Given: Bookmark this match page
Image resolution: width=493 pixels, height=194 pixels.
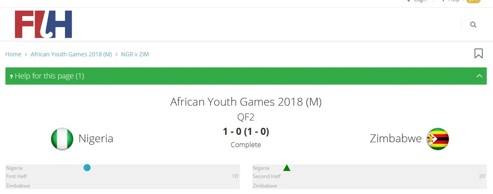Looking at the screenshot, I should pyautogui.click(x=478, y=53).
